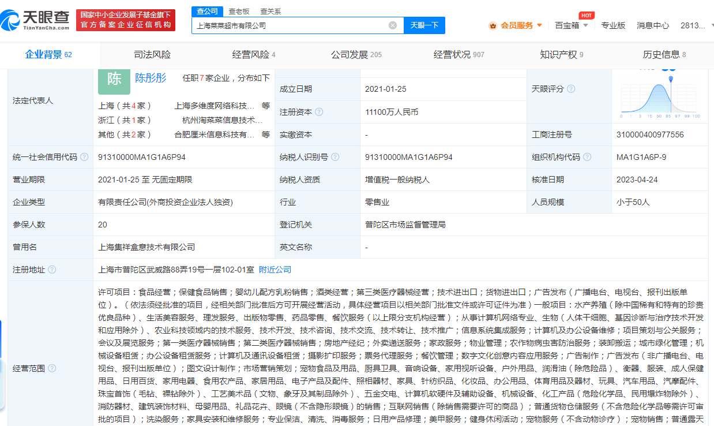Click registered capital 11100万人民币
714x426 pixels.
392,112
